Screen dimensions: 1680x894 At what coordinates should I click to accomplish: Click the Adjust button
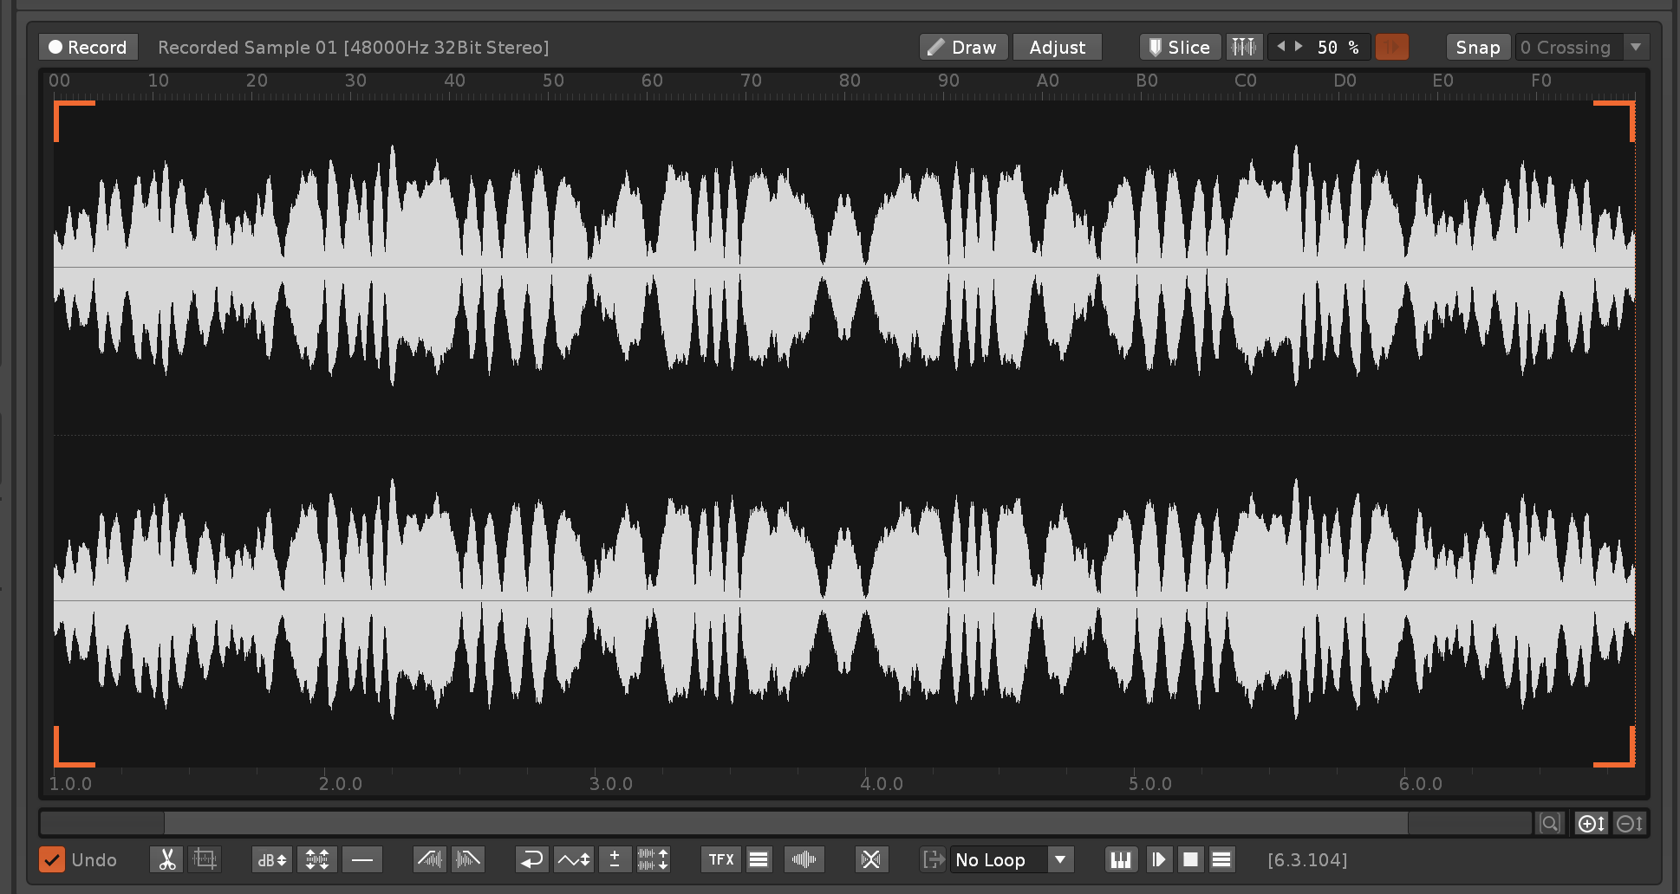pos(1057,47)
